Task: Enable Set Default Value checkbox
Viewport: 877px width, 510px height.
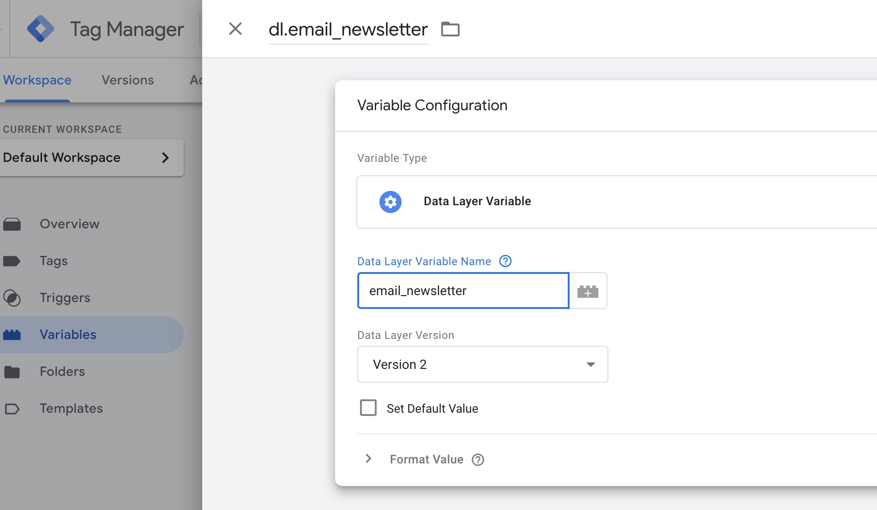Action: [368, 408]
